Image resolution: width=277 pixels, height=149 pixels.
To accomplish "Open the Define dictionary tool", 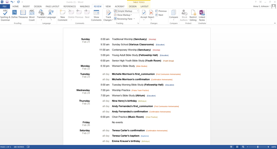I will point(14,14).
